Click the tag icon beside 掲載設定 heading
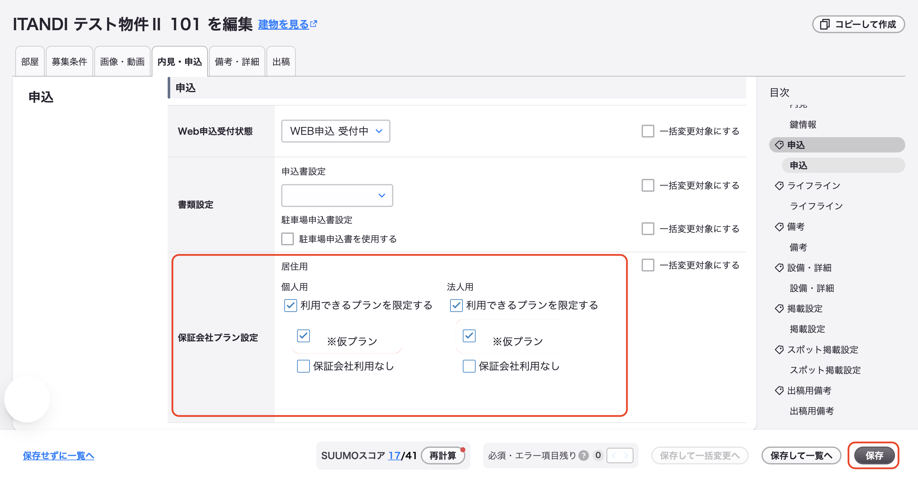The image size is (918, 481). coord(779,309)
